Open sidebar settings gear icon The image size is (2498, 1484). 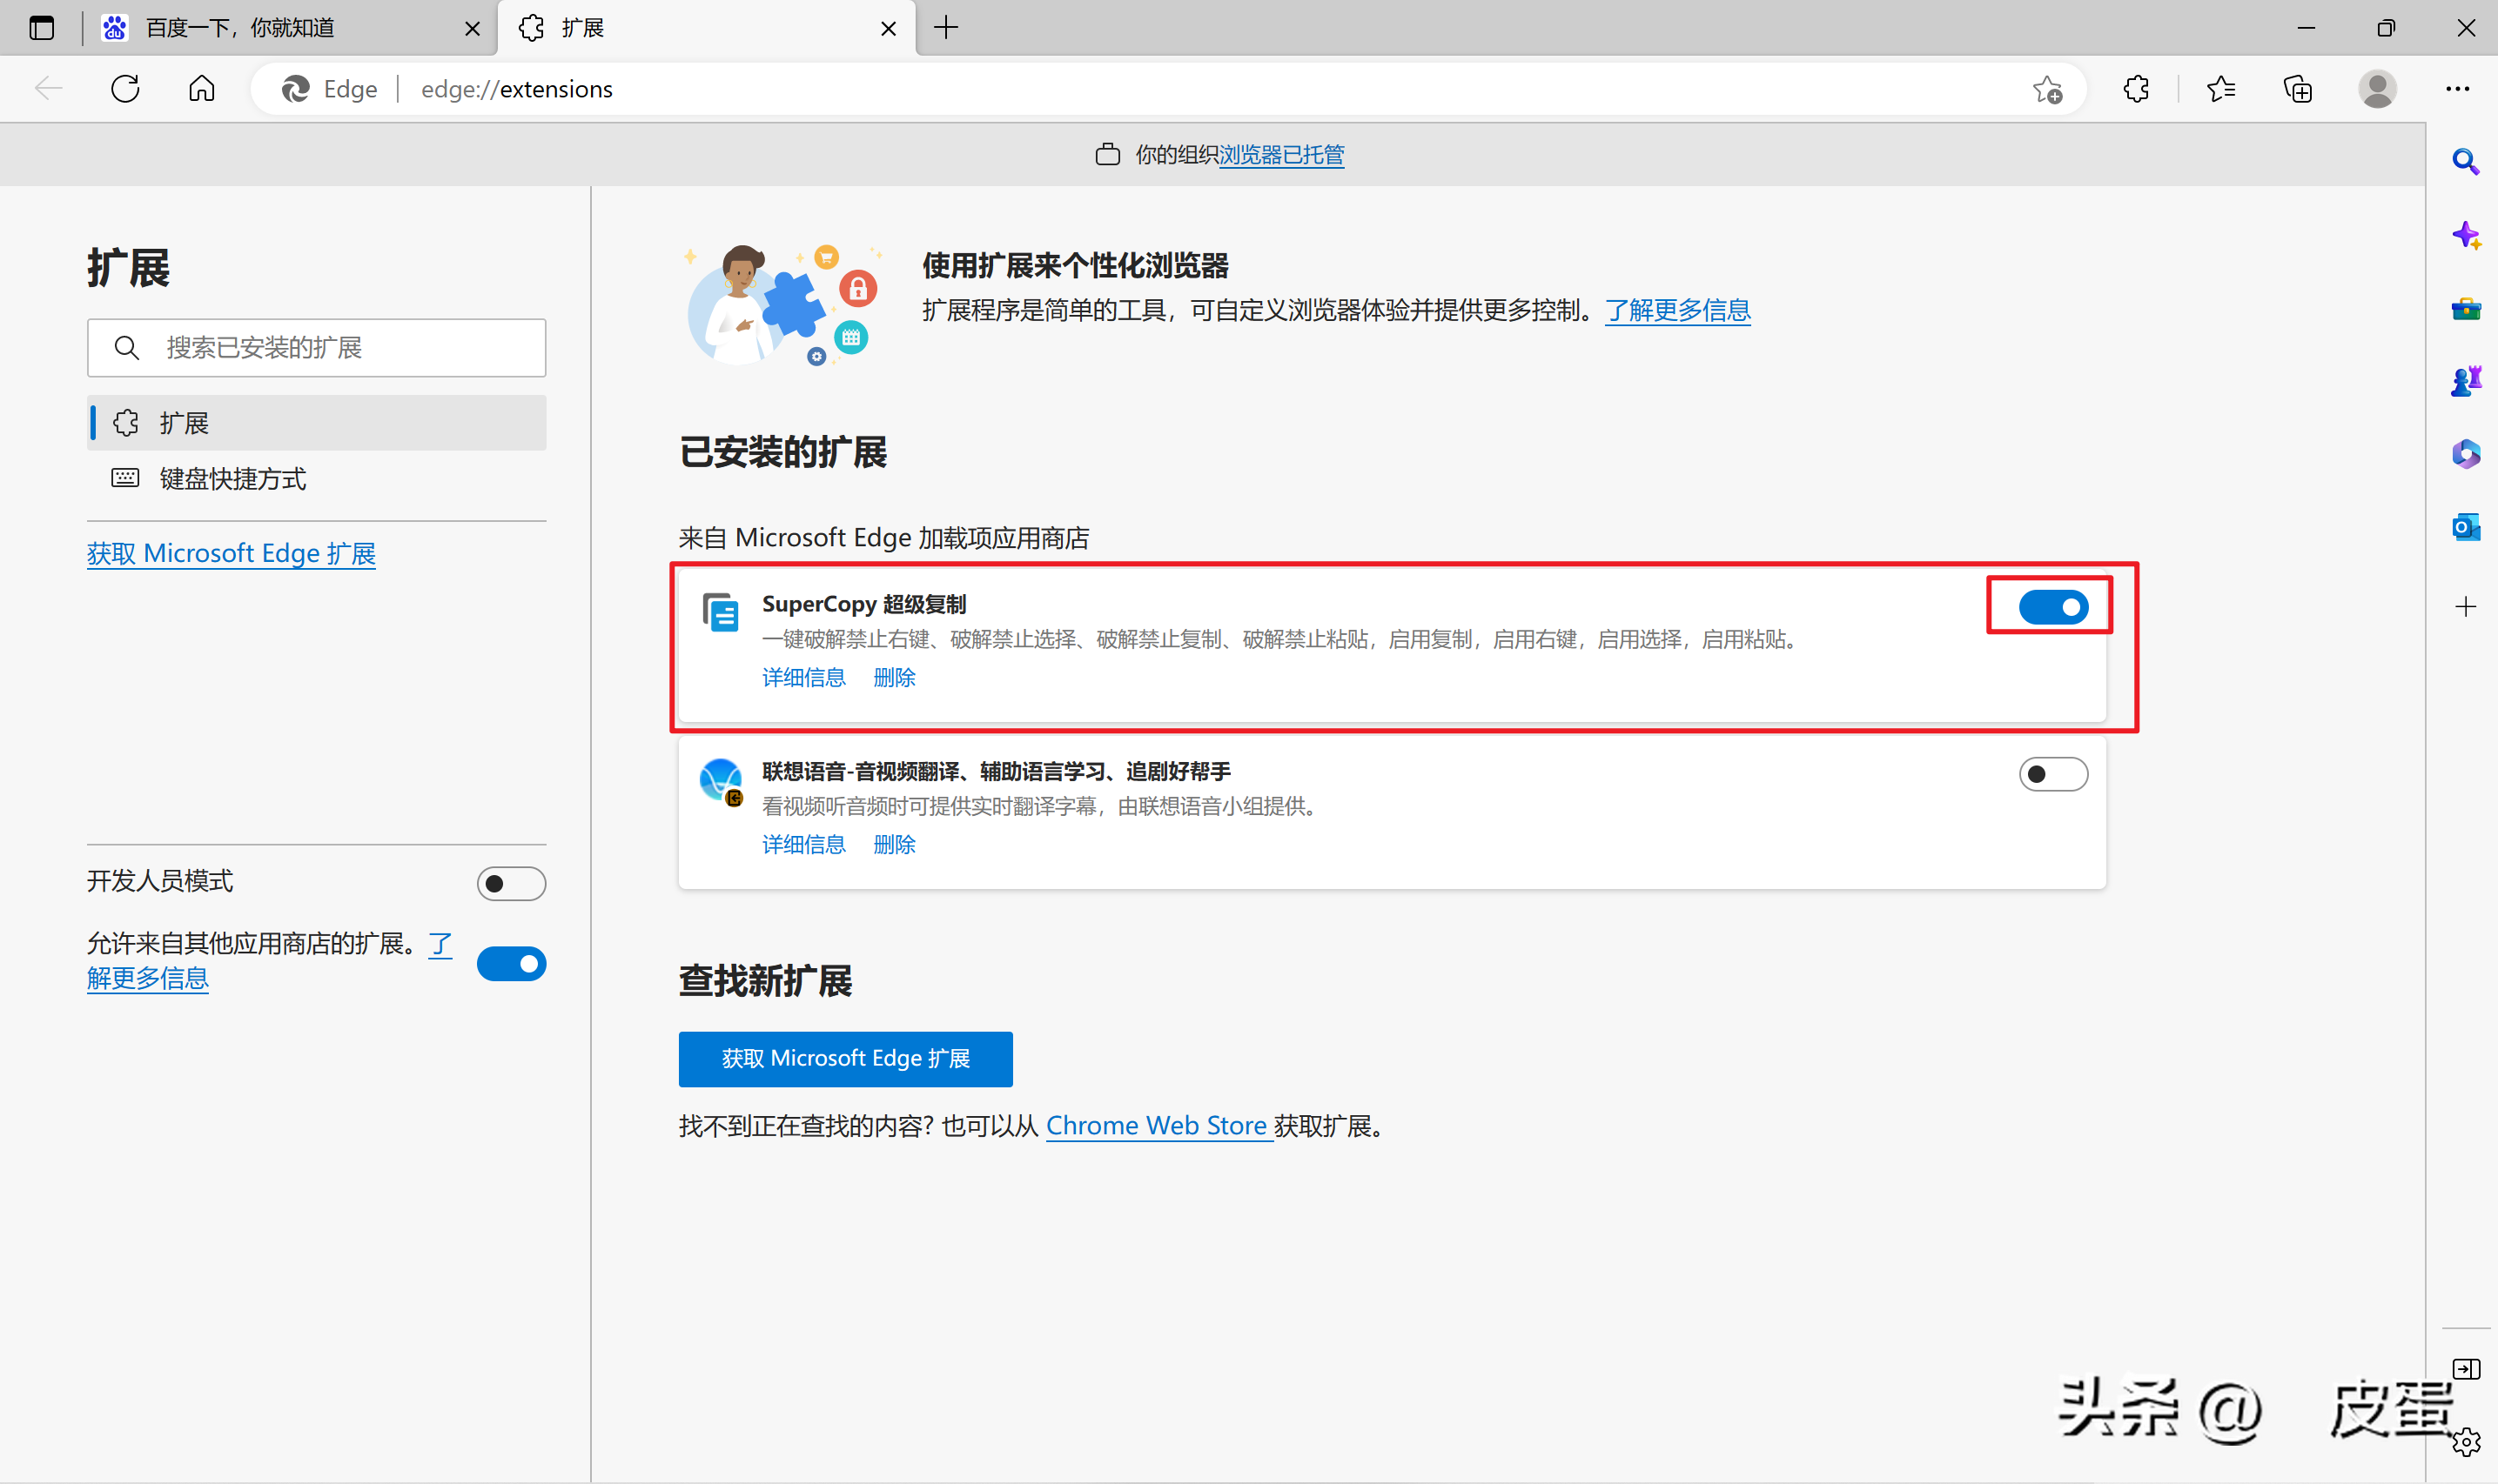click(x=2467, y=1442)
